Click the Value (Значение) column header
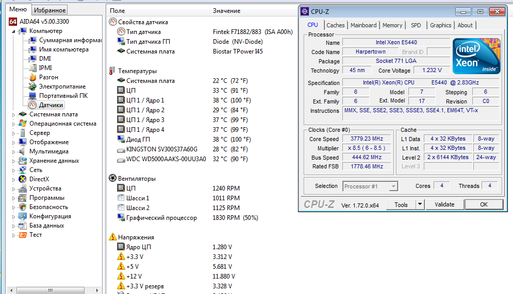The width and height of the screenshot is (513, 294). click(226, 11)
